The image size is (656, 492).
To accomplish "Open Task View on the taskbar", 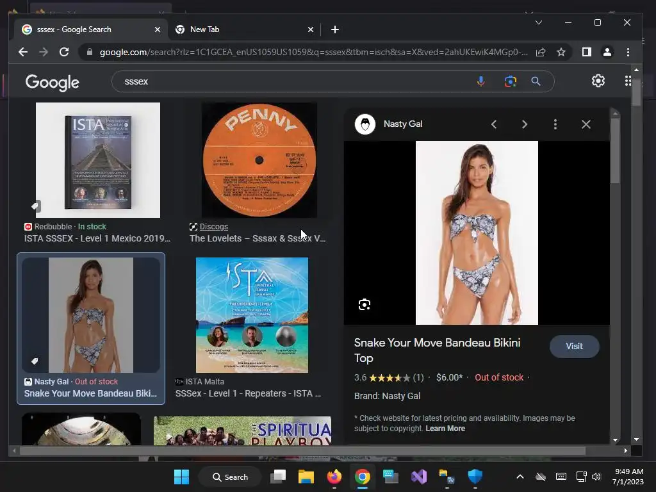I will [278, 477].
